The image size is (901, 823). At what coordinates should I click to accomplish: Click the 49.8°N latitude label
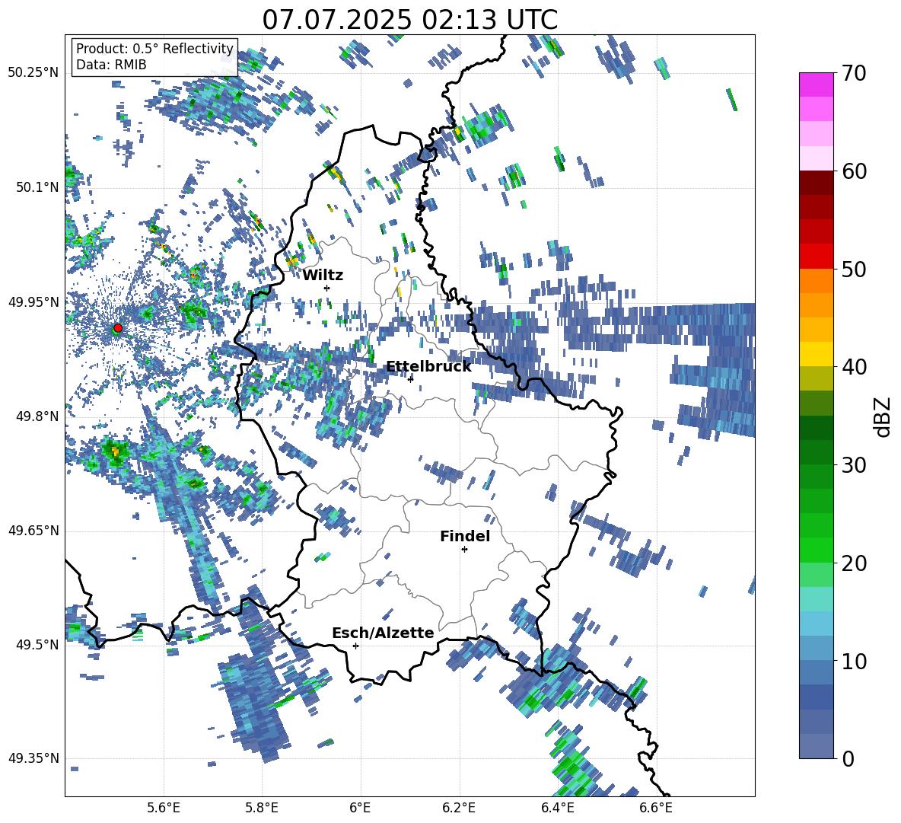click(x=37, y=416)
